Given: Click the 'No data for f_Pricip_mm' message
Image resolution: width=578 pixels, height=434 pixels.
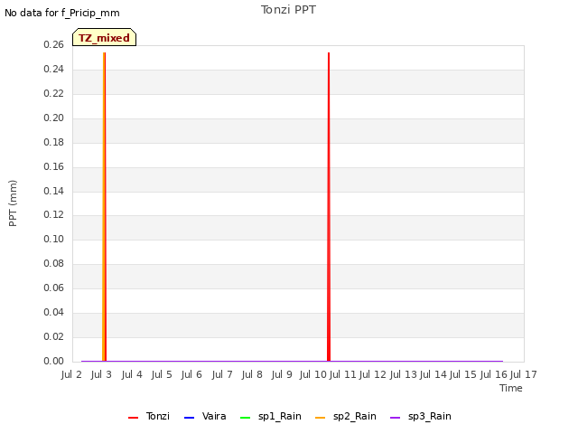Looking at the screenshot, I should click(x=62, y=13).
